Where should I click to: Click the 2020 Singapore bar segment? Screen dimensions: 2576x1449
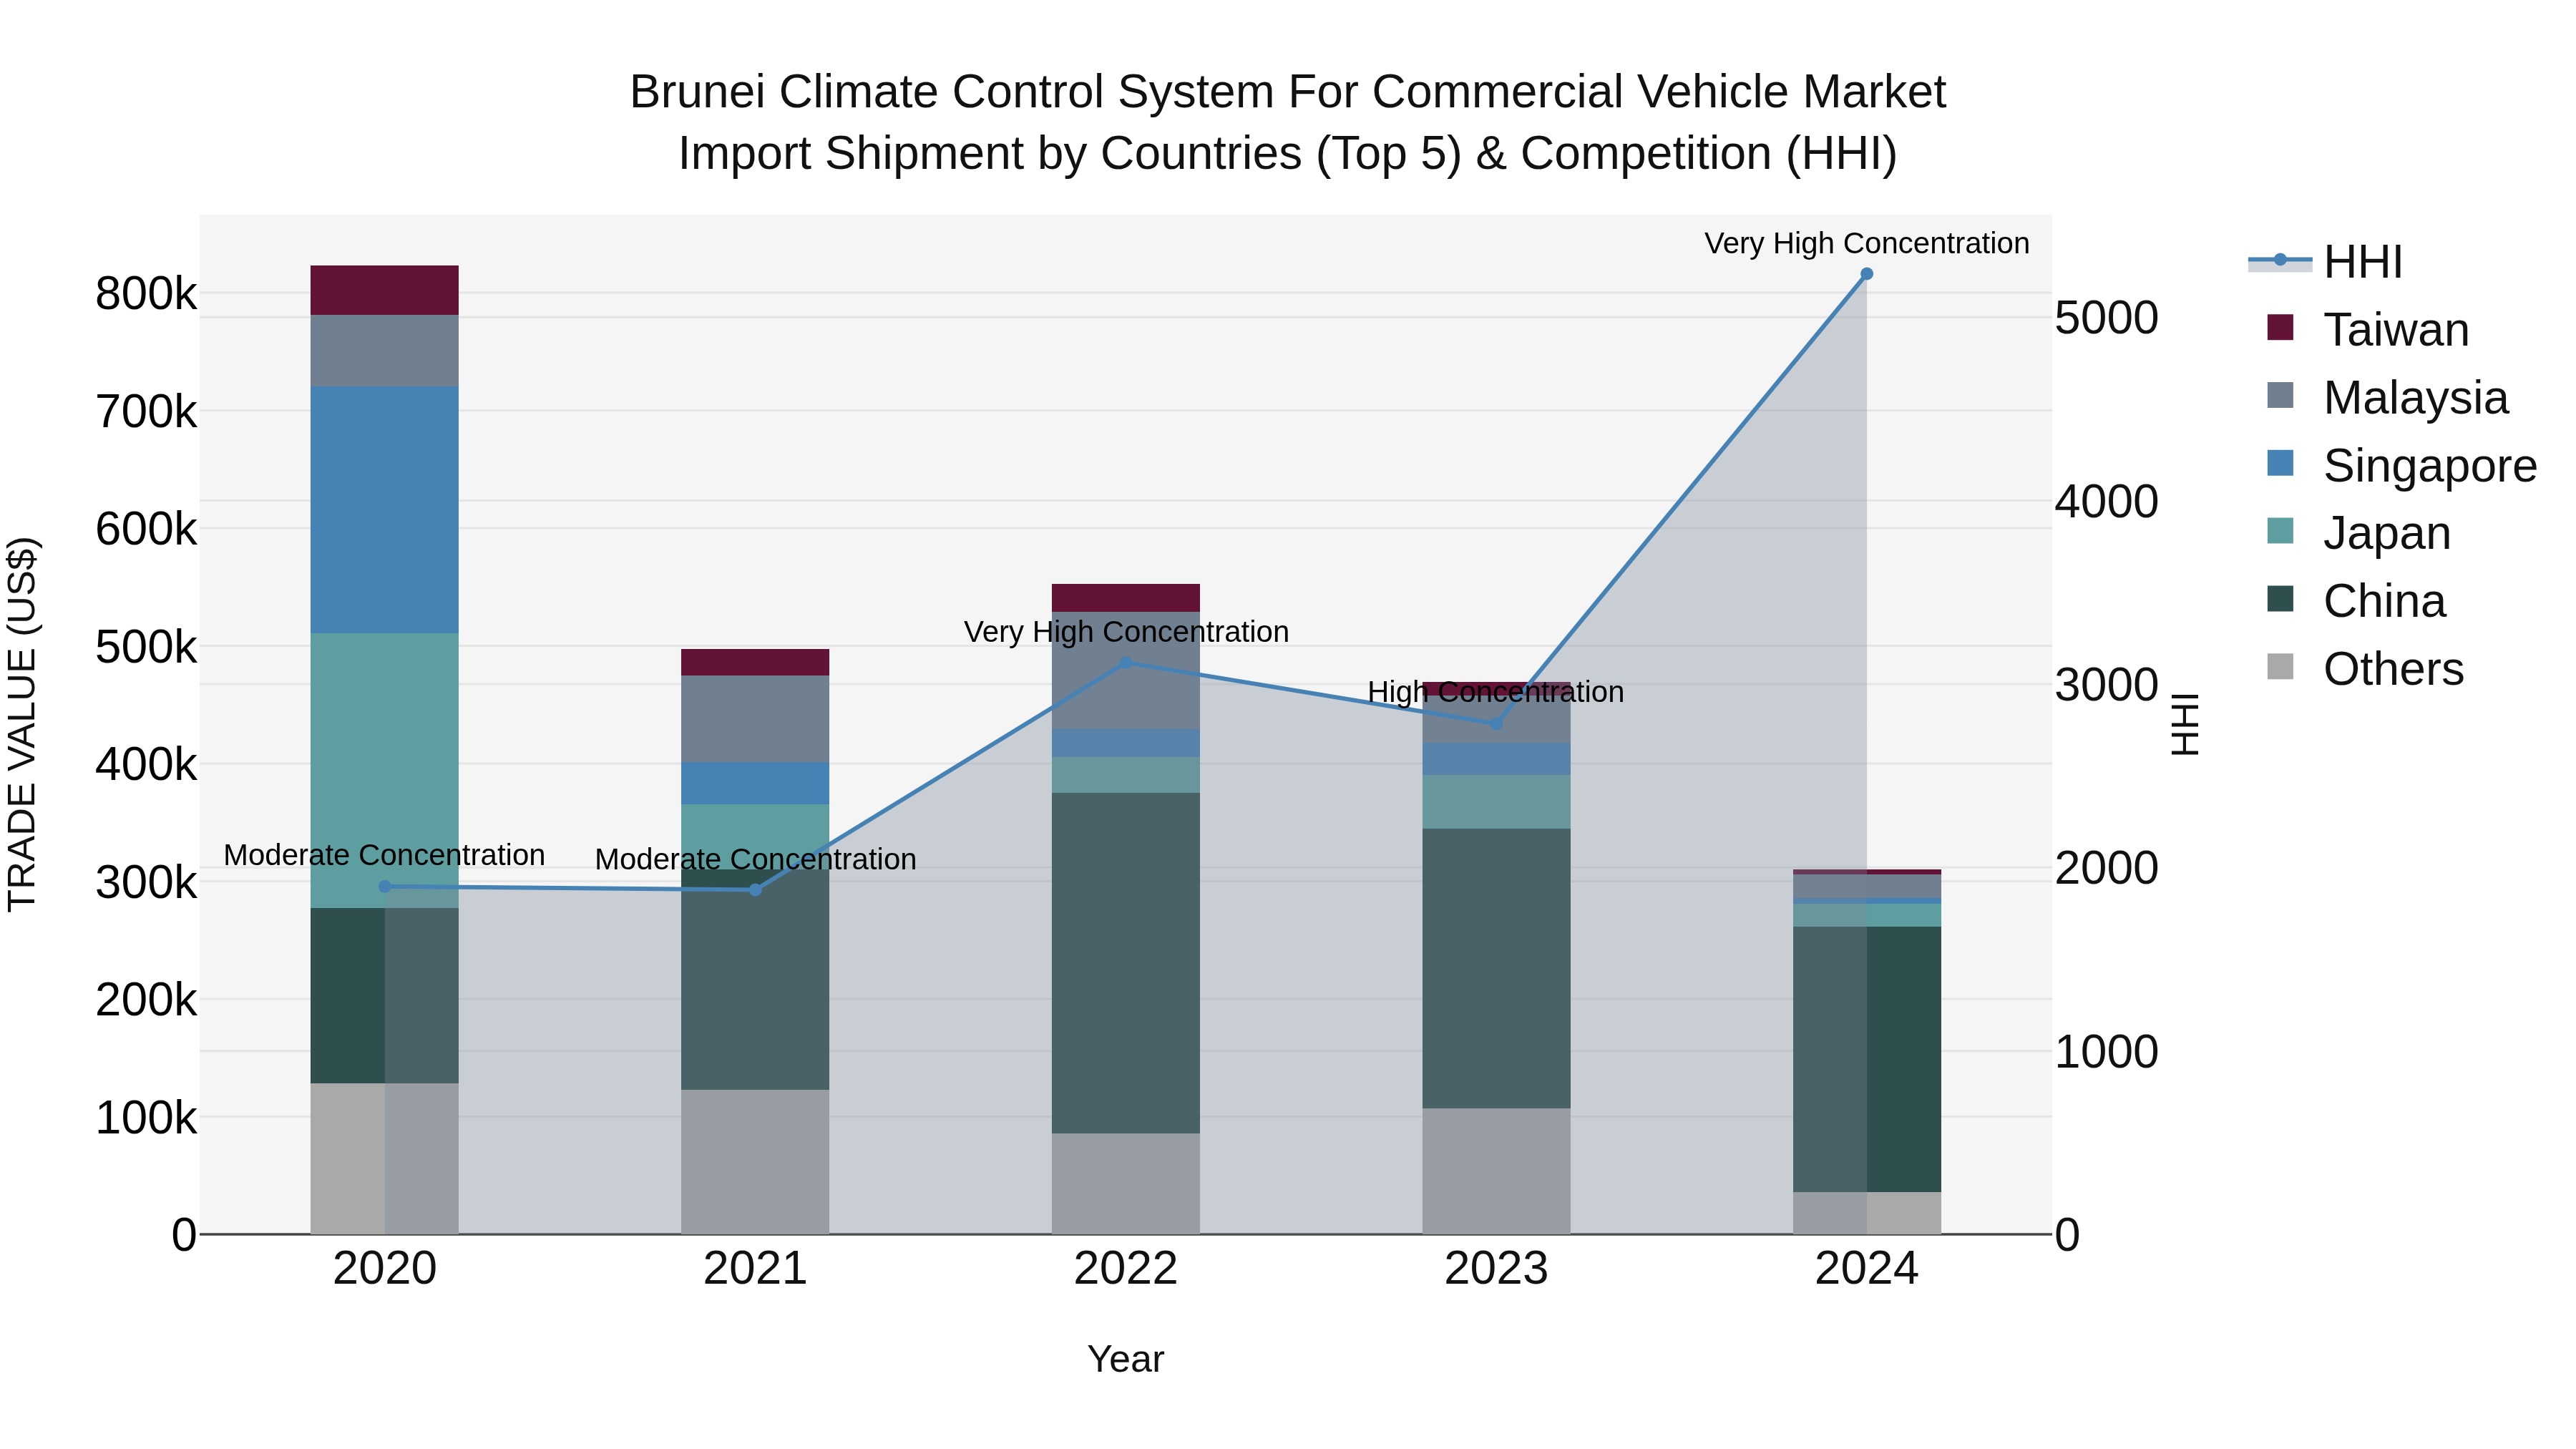tap(385, 510)
